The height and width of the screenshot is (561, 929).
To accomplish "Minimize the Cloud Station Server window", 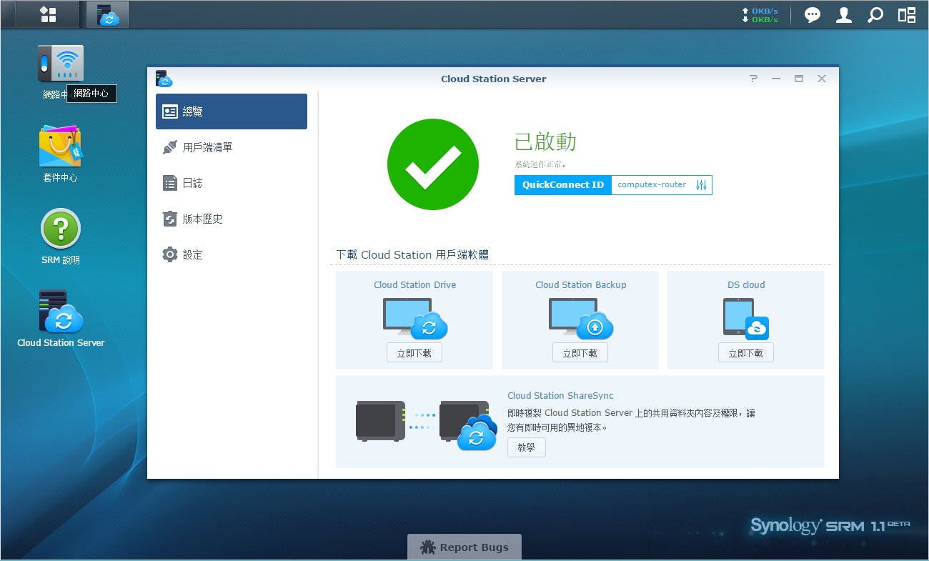I will [776, 79].
